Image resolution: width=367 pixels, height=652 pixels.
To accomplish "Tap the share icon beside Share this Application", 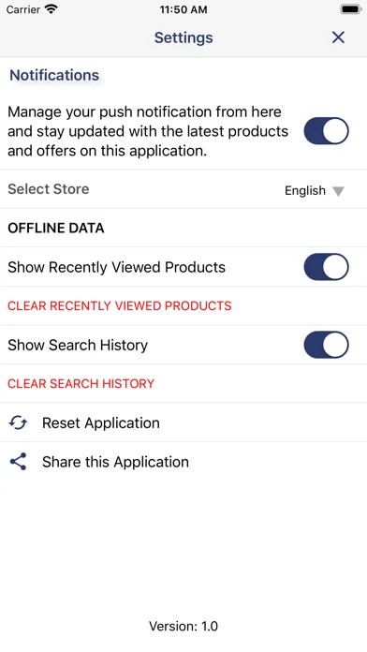I will 18,462.
